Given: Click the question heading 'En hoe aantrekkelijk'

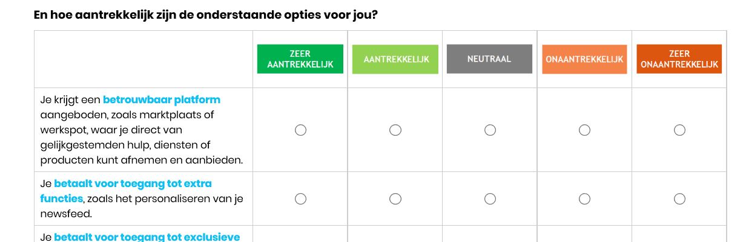Looking at the screenshot, I should pos(206,14).
